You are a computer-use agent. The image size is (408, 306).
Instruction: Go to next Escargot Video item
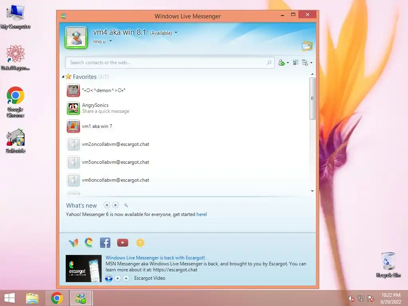[x=126, y=279]
